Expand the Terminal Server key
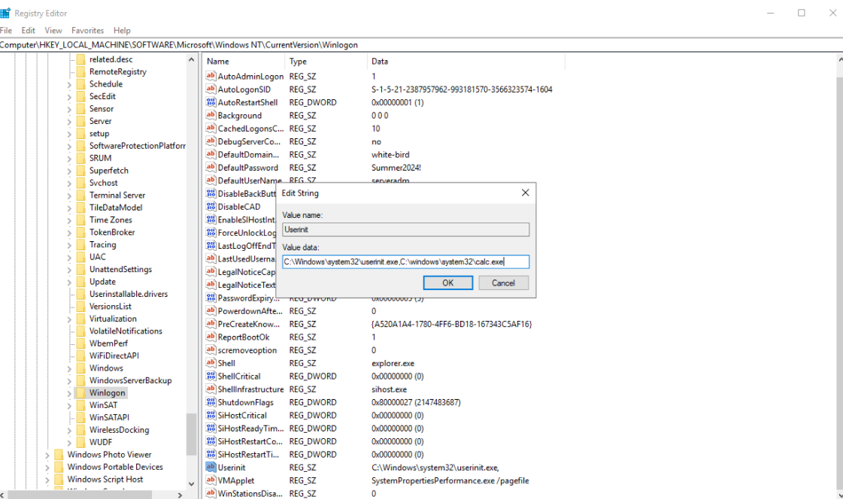 tap(69, 195)
